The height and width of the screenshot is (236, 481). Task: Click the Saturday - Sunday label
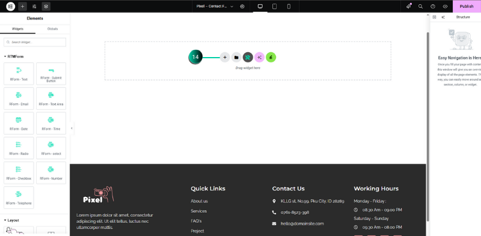371,219
